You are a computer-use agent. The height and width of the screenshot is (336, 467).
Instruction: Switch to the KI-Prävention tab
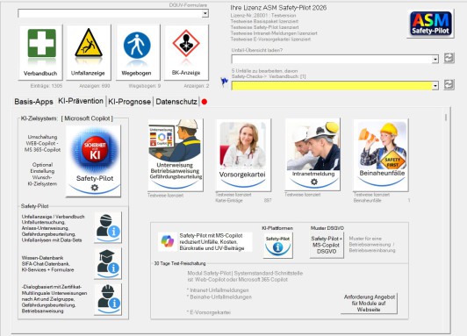click(x=81, y=101)
